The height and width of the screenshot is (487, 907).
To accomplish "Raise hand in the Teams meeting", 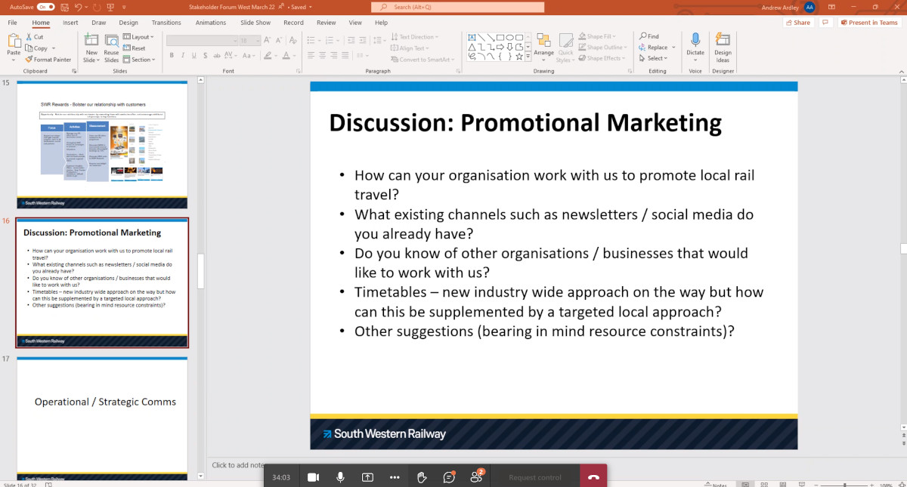I will [422, 477].
